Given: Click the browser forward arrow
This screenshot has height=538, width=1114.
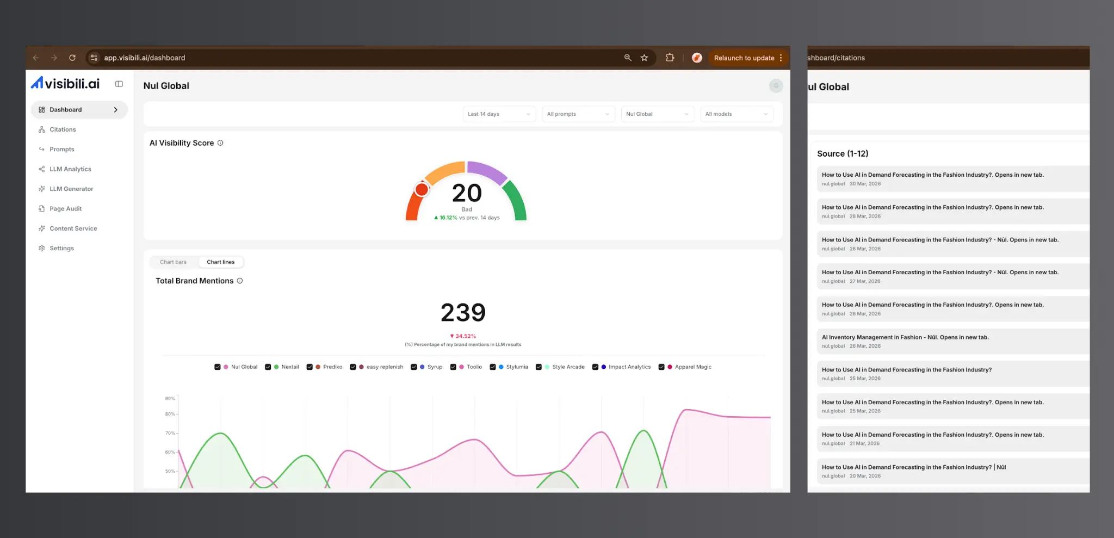Looking at the screenshot, I should coord(54,58).
